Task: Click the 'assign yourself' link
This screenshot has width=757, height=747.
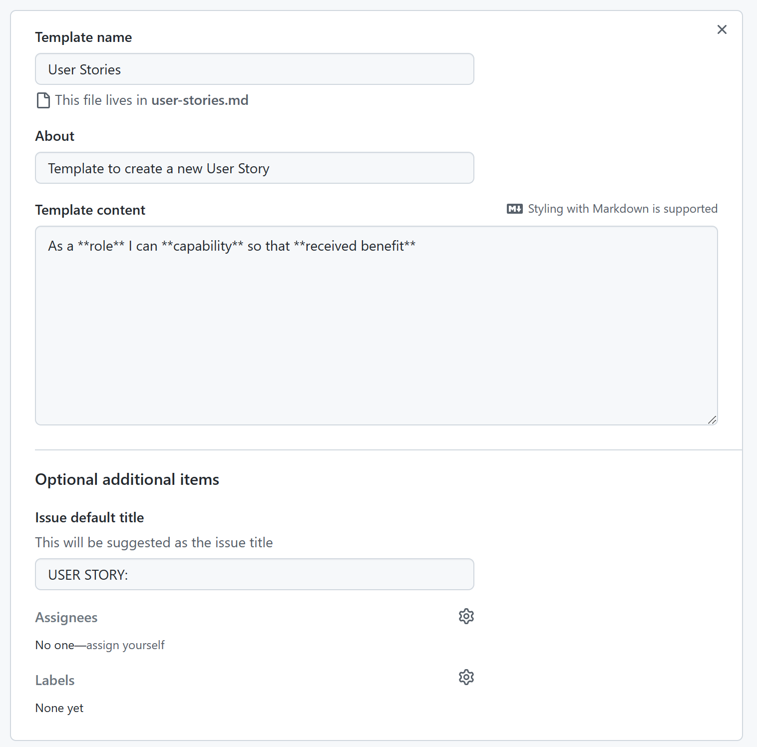Action: click(x=125, y=645)
